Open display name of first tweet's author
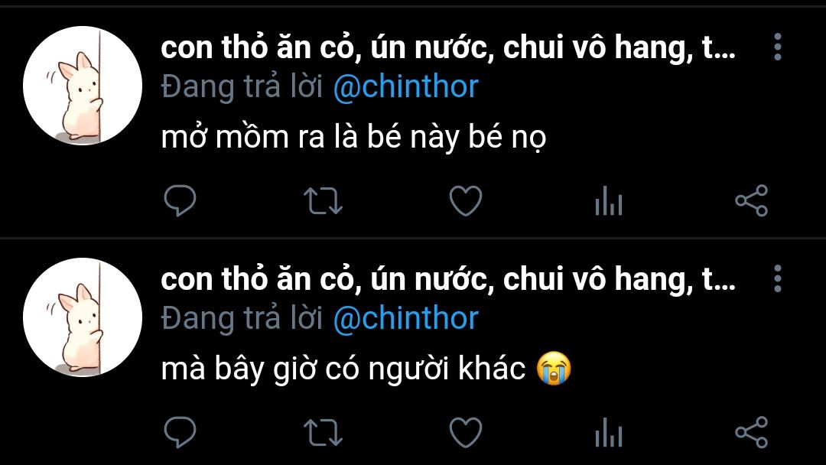826x465 pixels. click(447, 49)
